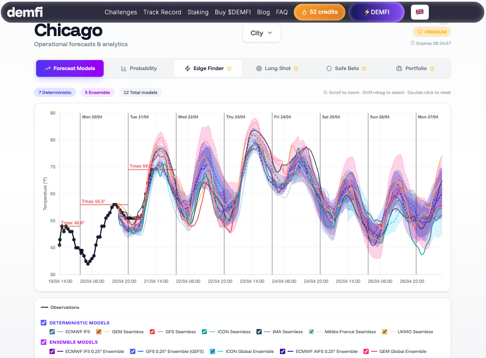Open the City dropdown
Screen dimensions: 486x358
[x=261, y=33]
